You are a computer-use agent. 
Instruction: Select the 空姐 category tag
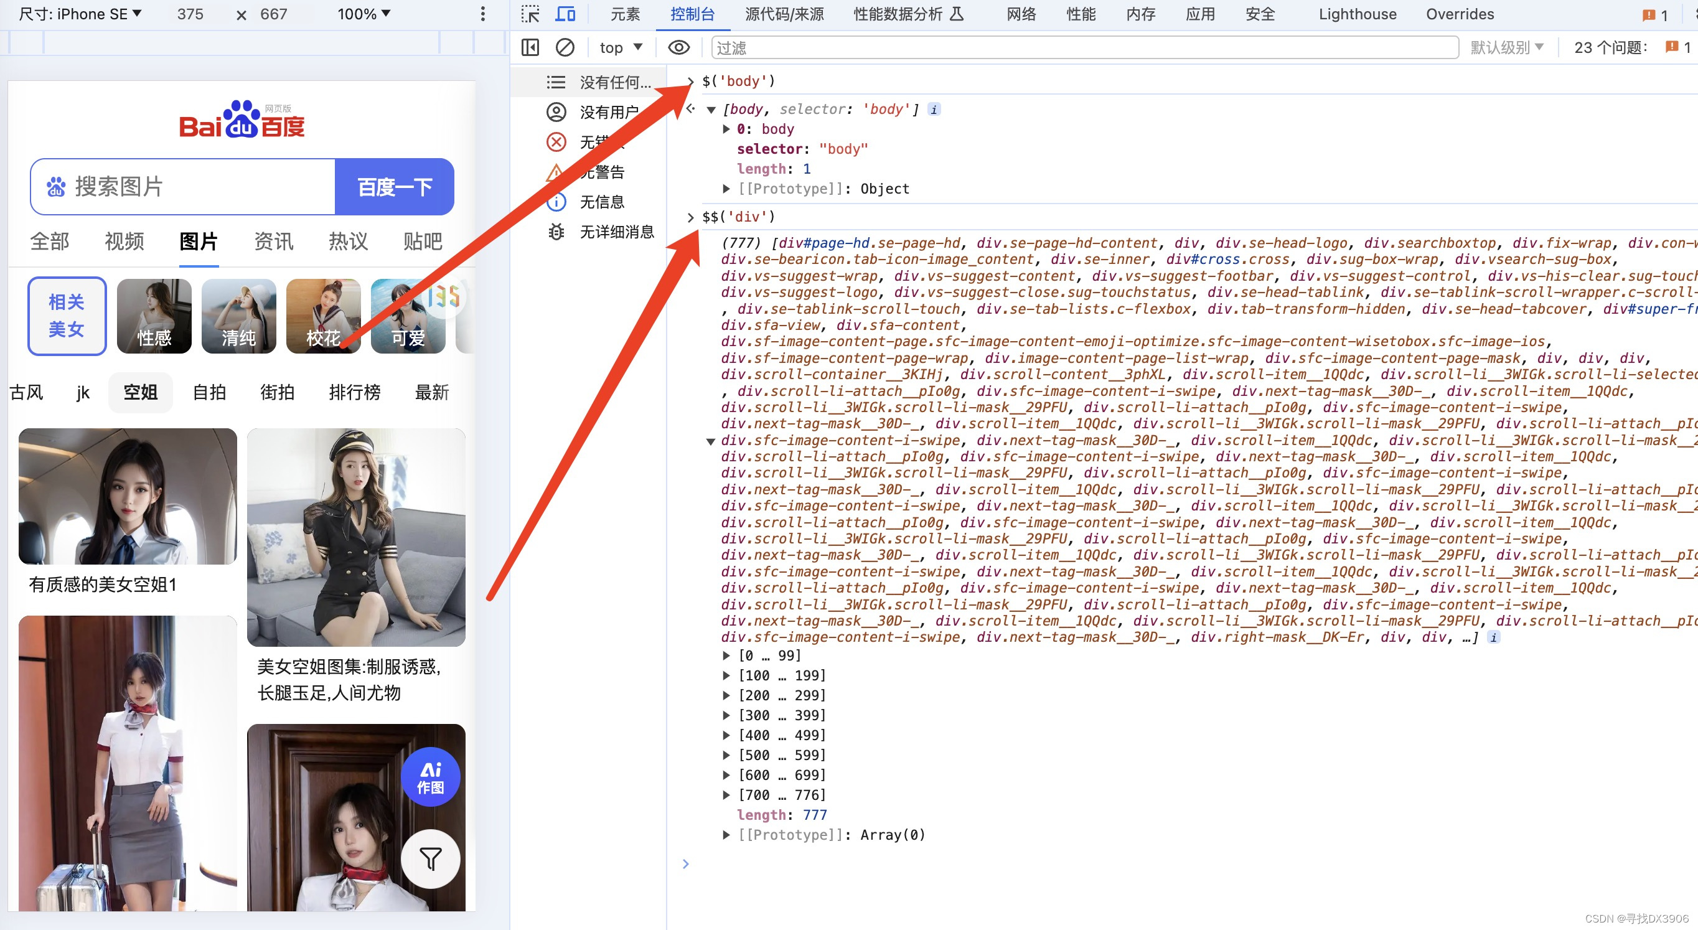pyautogui.click(x=141, y=392)
